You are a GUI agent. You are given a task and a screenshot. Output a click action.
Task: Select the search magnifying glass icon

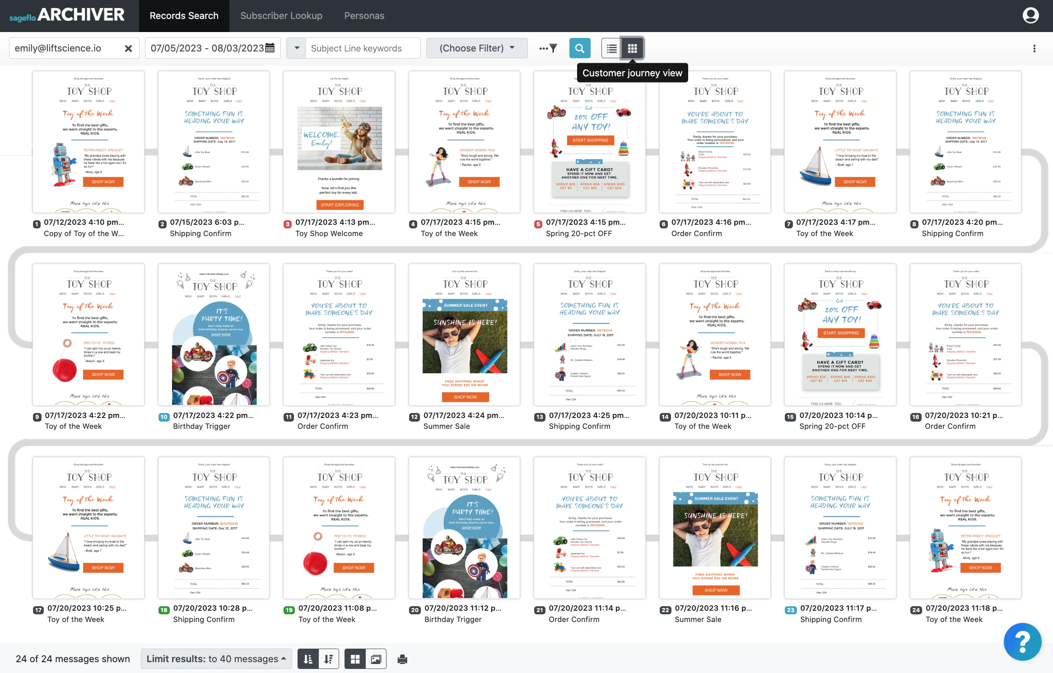click(x=579, y=48)
